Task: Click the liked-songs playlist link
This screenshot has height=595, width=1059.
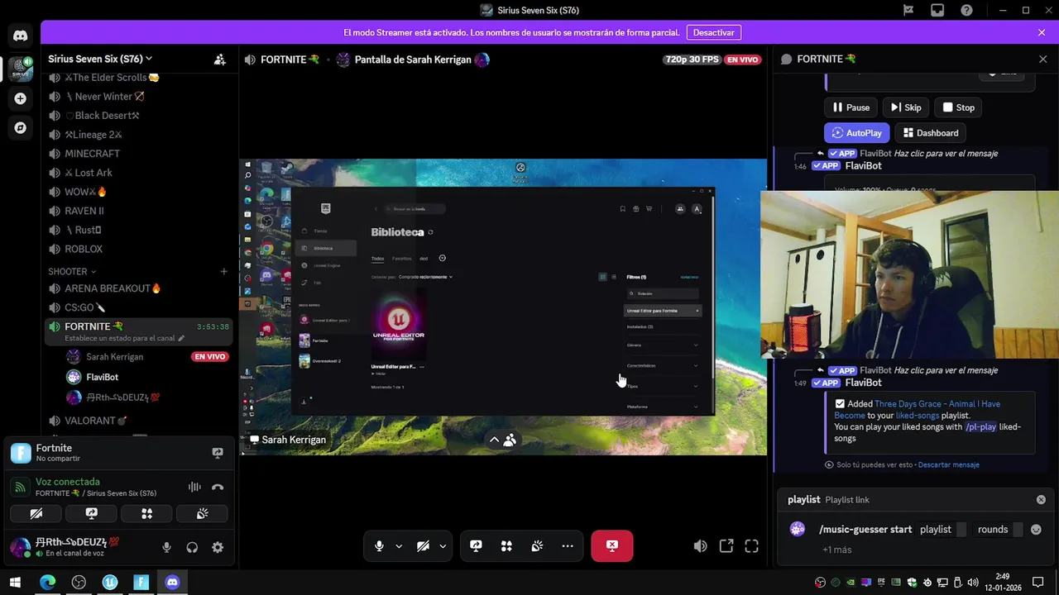Action: coord(917,416)
